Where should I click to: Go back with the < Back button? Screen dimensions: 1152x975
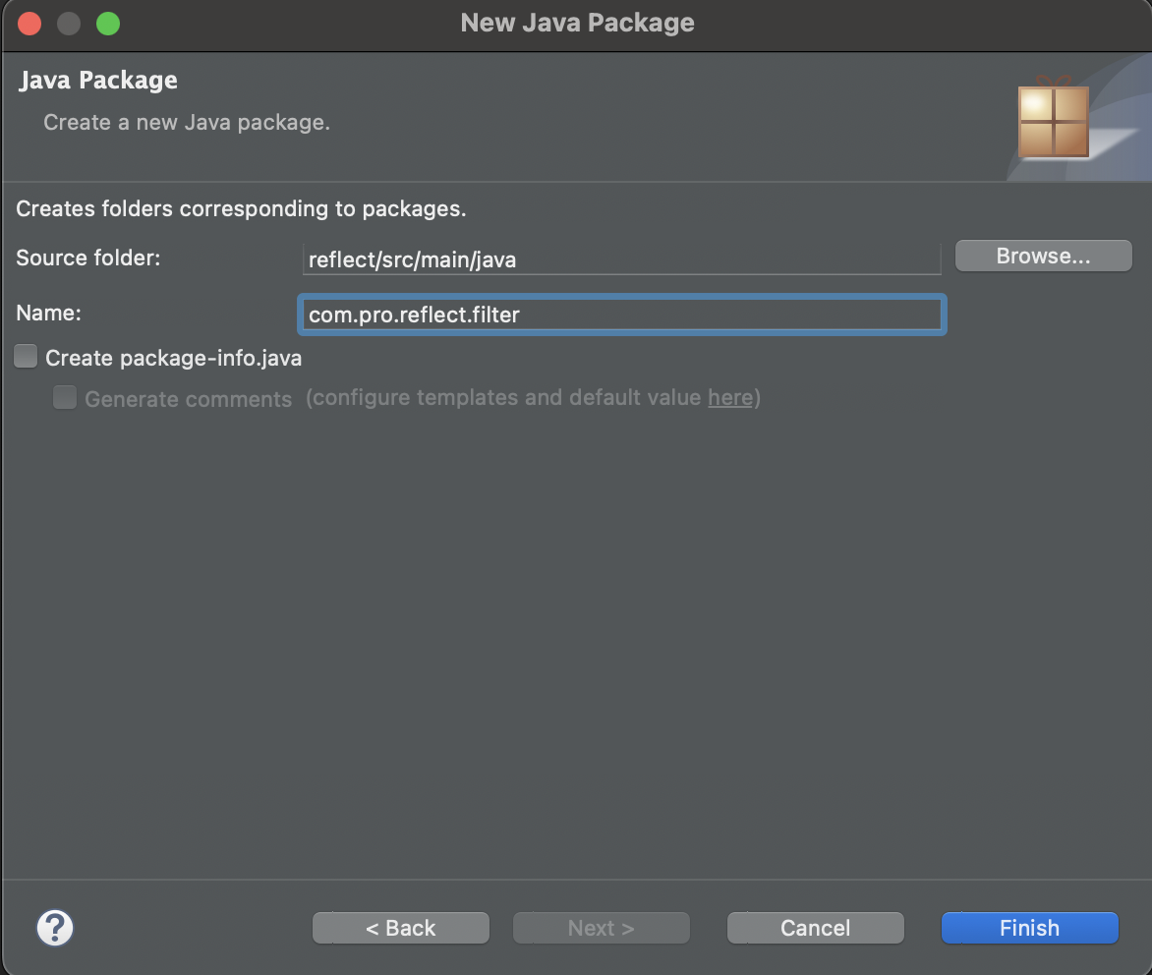(400, 928)
